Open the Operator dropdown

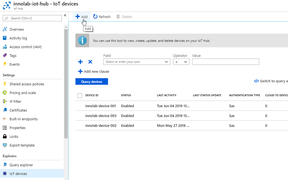181,62
